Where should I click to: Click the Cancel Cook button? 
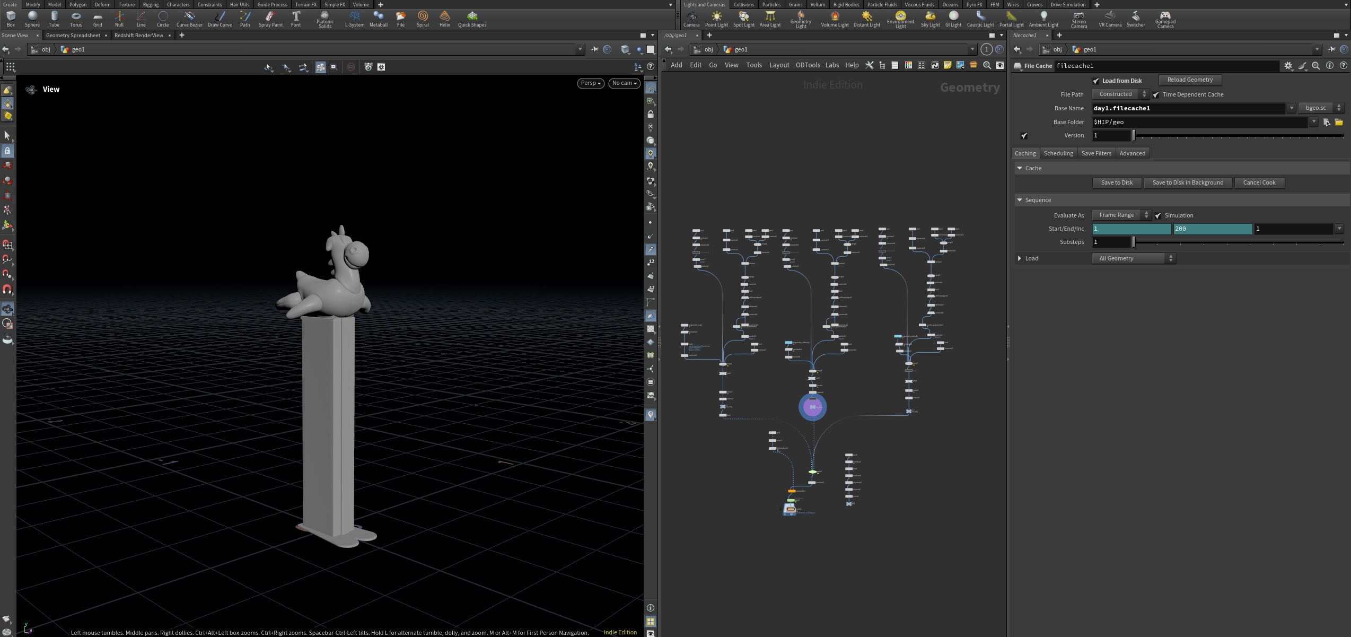pos(1259,182)
